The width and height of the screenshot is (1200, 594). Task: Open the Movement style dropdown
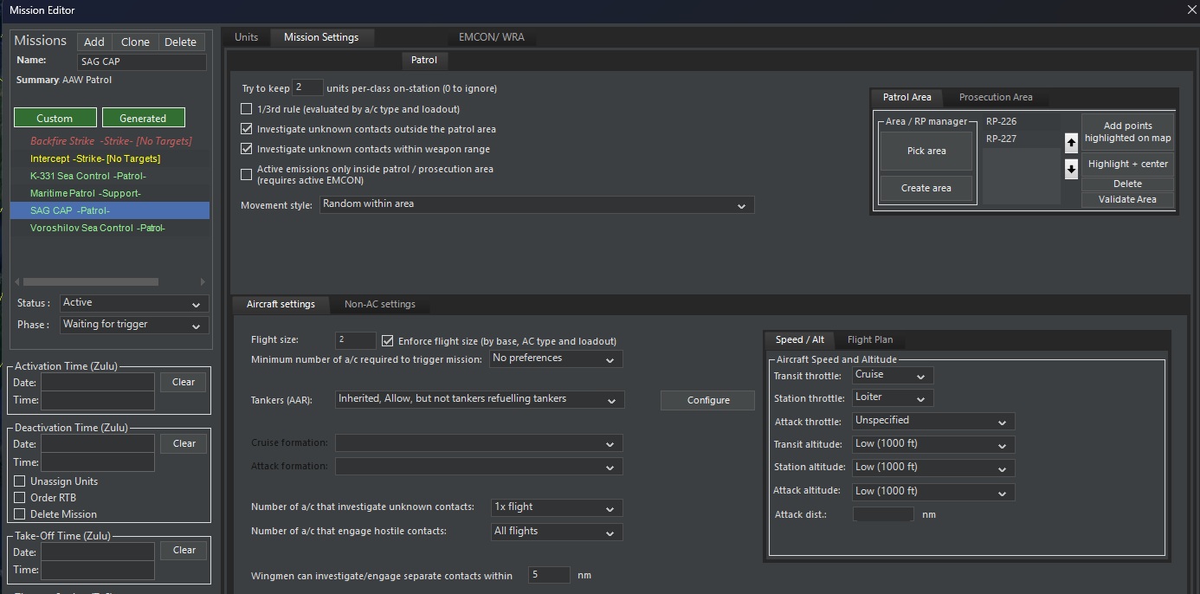point(537,205)
